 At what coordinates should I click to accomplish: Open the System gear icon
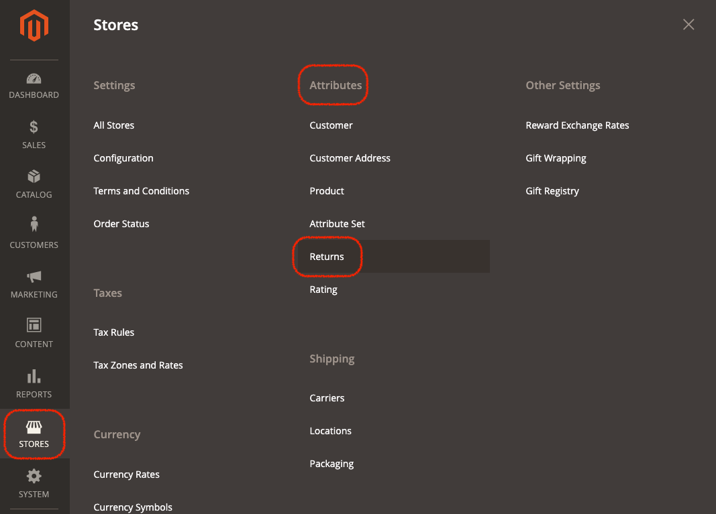coord(34,476)
